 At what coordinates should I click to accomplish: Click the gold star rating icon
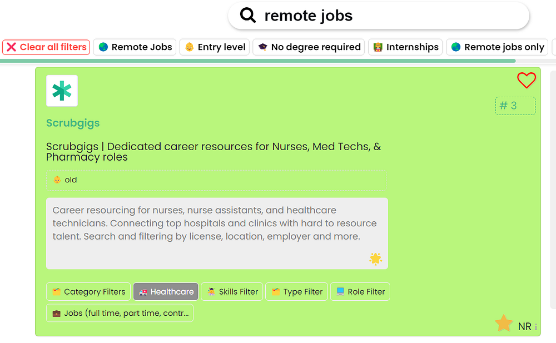point(504,323)
